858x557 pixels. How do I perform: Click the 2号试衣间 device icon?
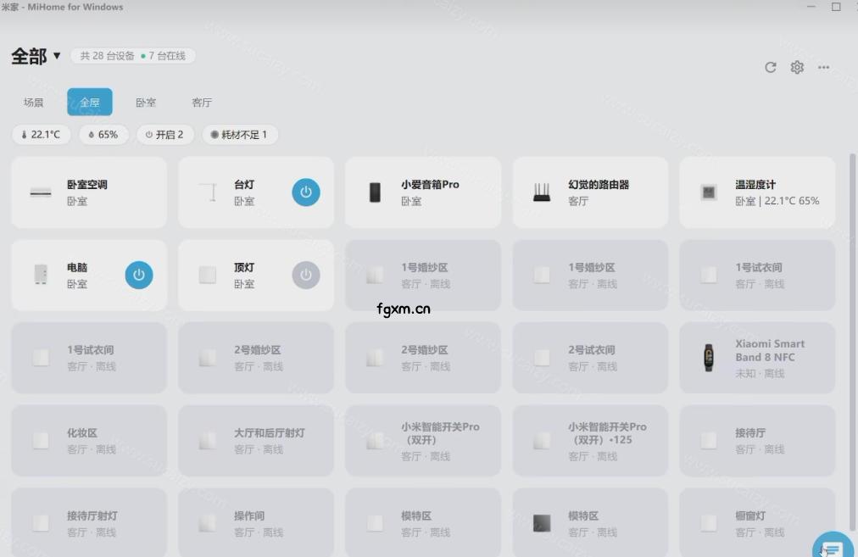pos(542,358)
